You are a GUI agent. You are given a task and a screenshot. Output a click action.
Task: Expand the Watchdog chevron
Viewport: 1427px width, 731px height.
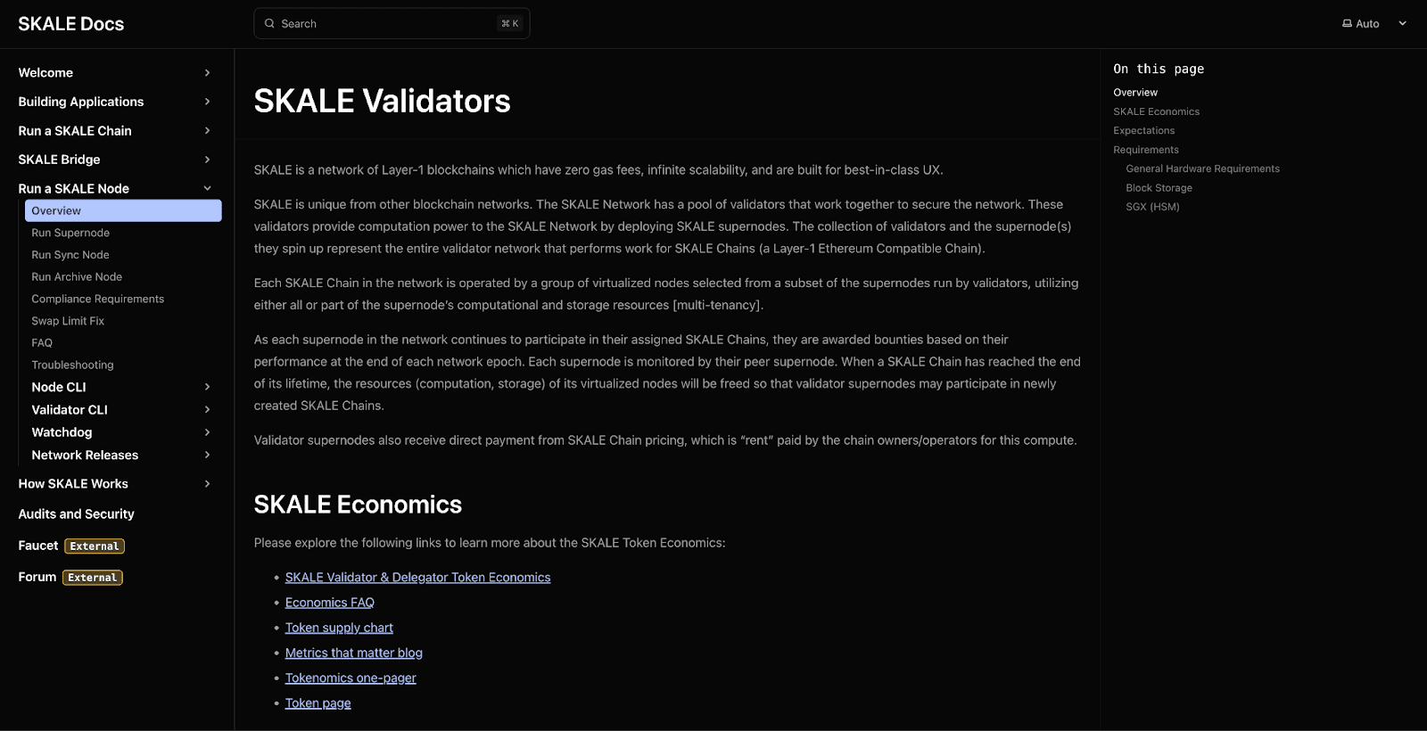[207, 432]
